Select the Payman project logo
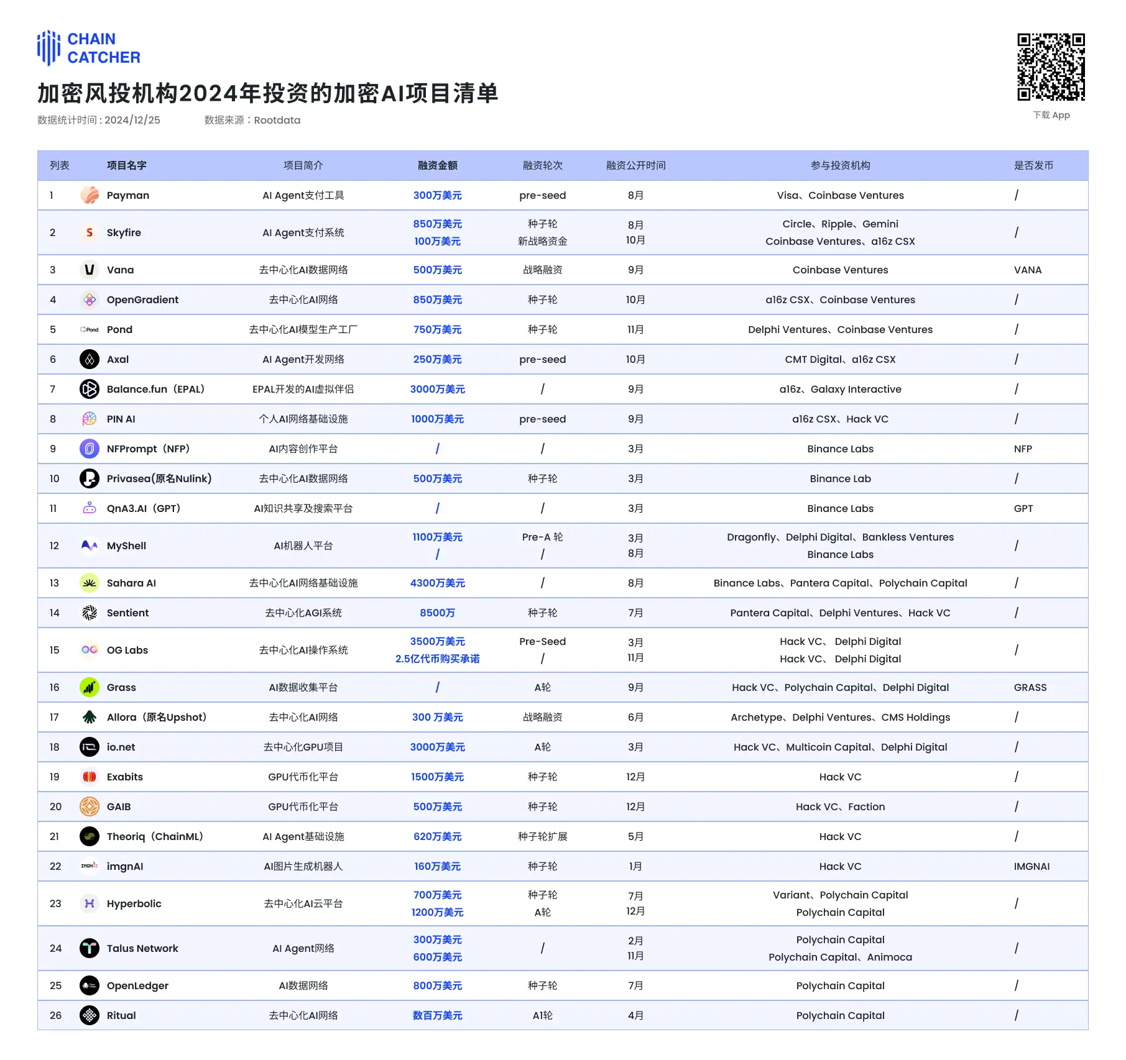Image resolution: width=1126 pixels, height=1060 pixels. click(x=90, y=195)
